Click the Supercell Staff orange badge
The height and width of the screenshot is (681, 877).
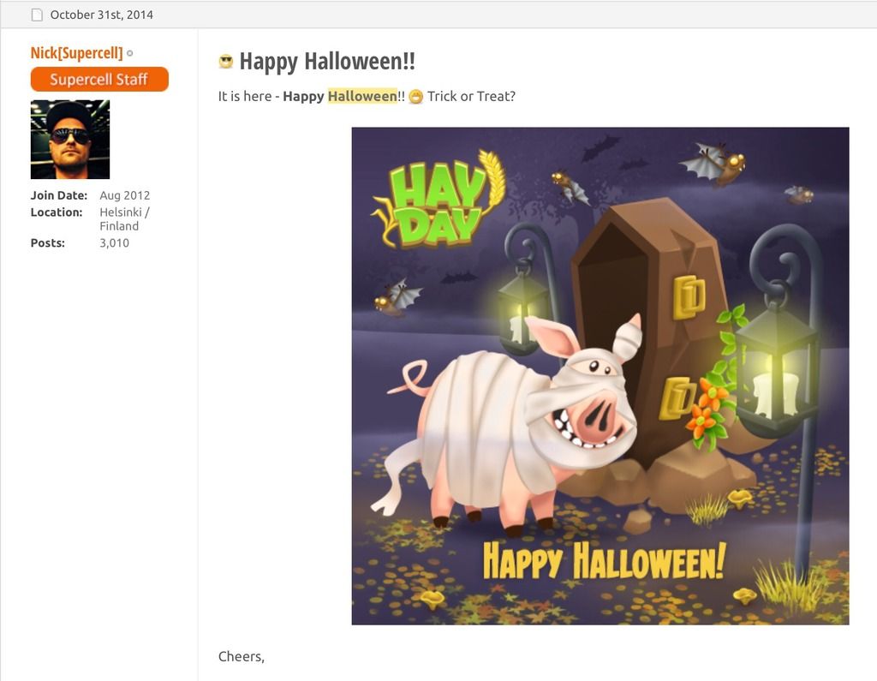point(99,79)
